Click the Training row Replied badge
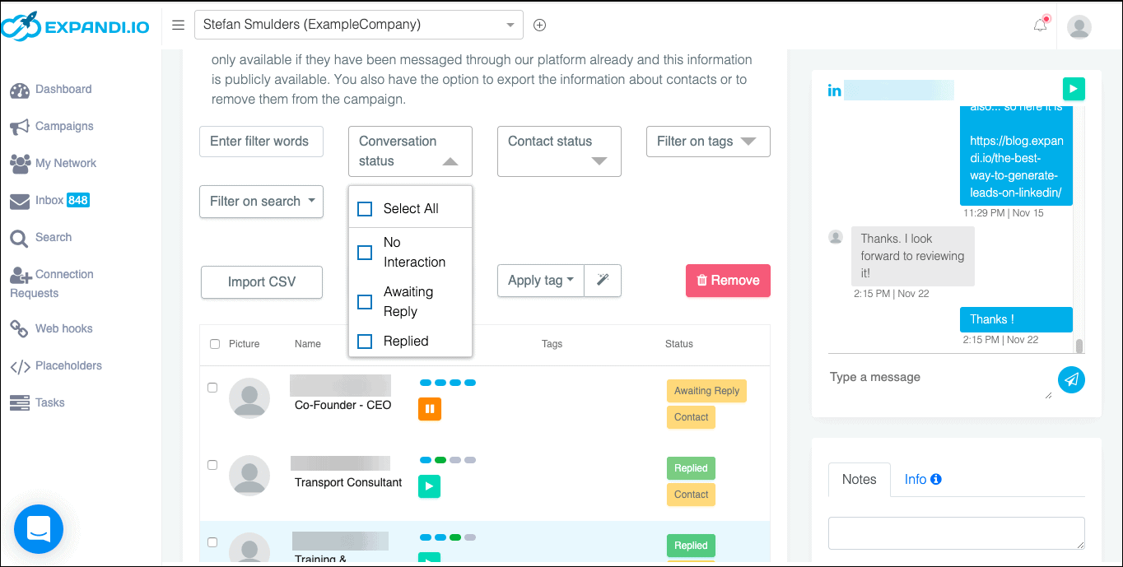Screen dimensions: 1123x567 [x=691, y=546]
